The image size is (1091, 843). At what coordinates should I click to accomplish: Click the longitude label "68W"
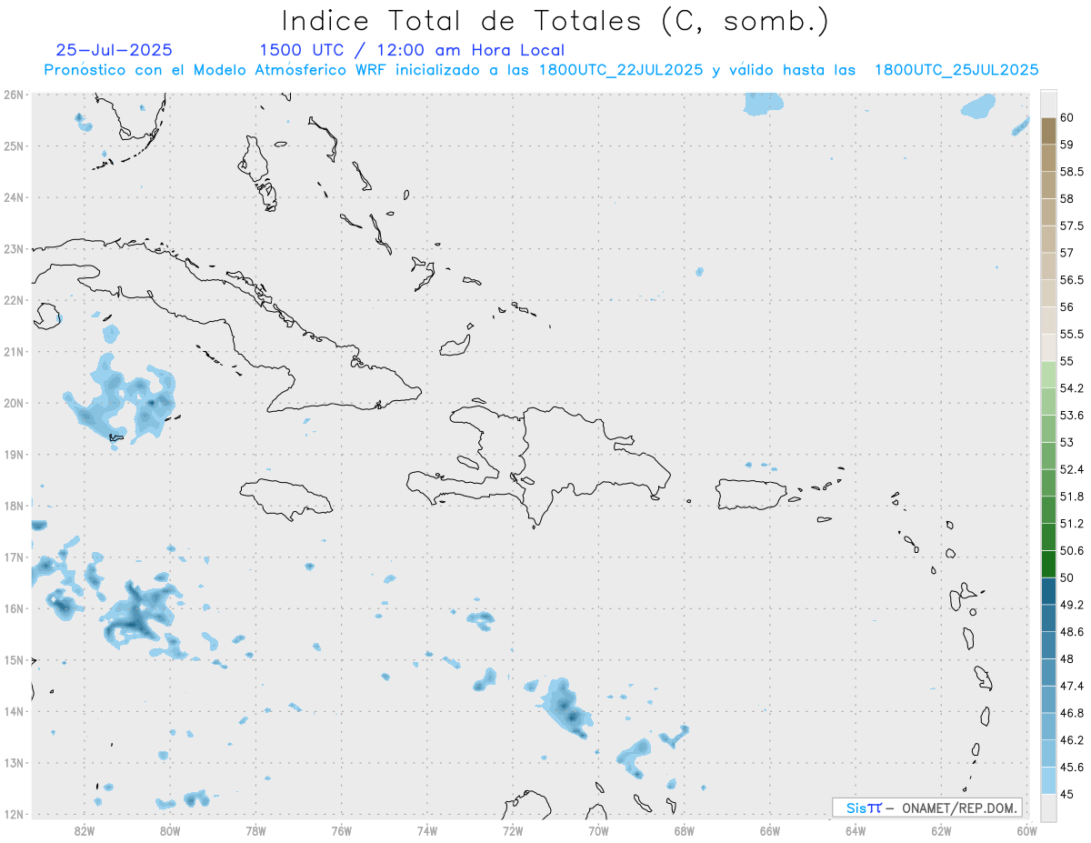pyautogui.click(x=684, y=829)
